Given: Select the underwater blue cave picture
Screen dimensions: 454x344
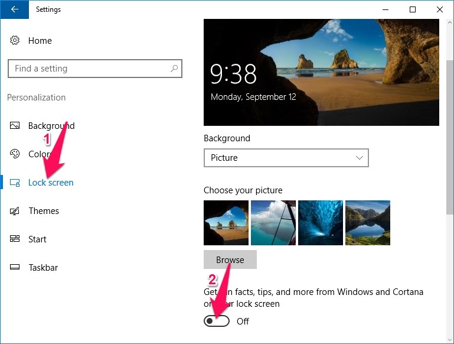Looking at the screenshot, I should (x=320, y=223).
